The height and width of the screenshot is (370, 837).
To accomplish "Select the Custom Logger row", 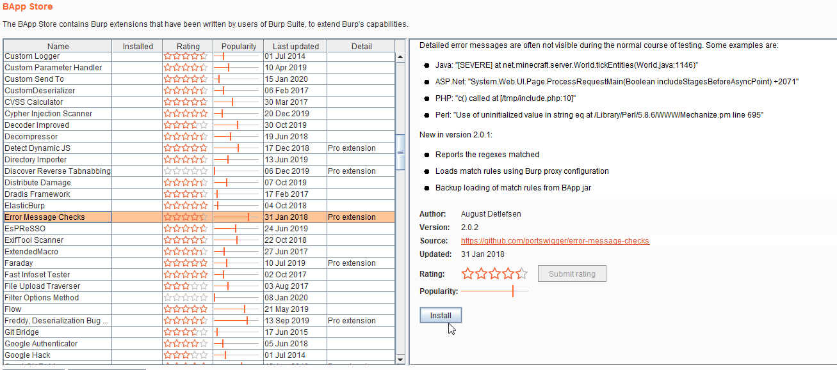I will point(199,56).
